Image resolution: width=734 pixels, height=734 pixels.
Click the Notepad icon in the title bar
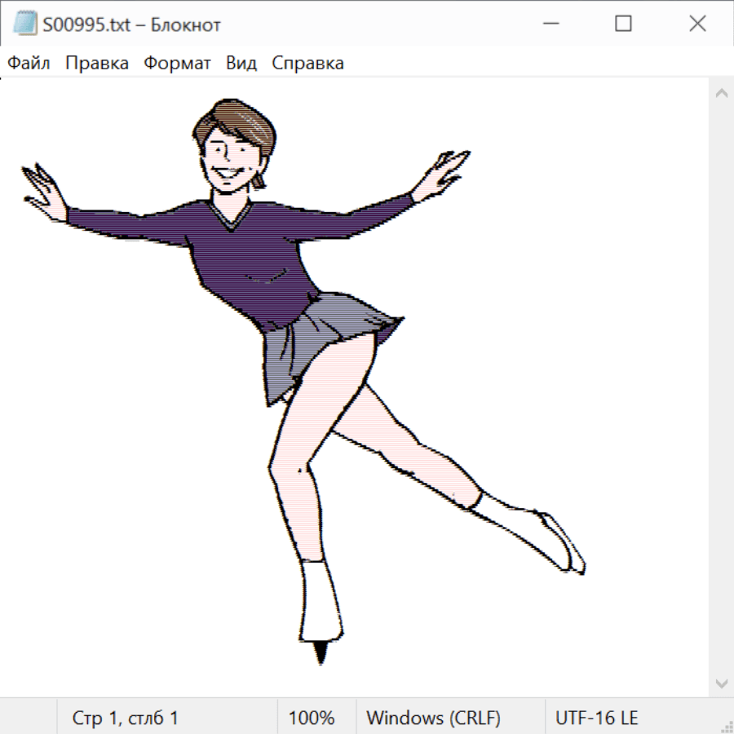[x=24, y=24]
